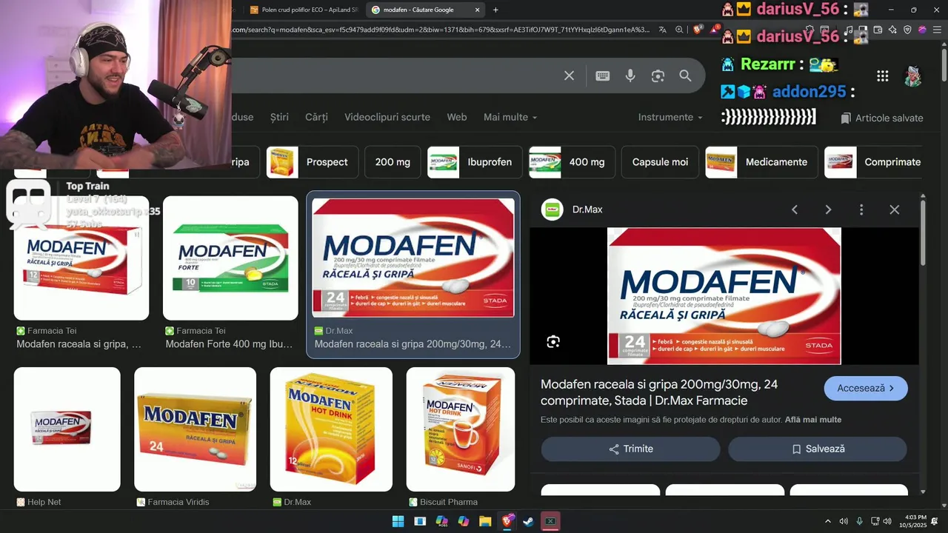Screen dimensions: 948x533
Task: Filter images by Comprimate chip
Action: (x=874, y=162)
